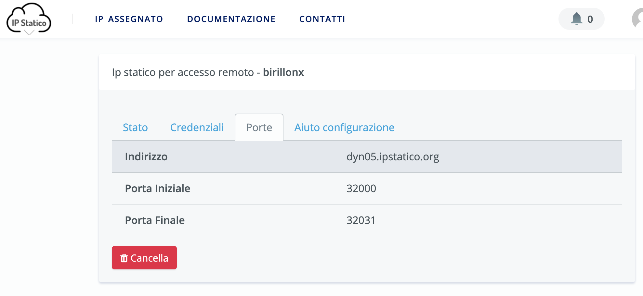Go to the Documentazione page

pos(231,19)
